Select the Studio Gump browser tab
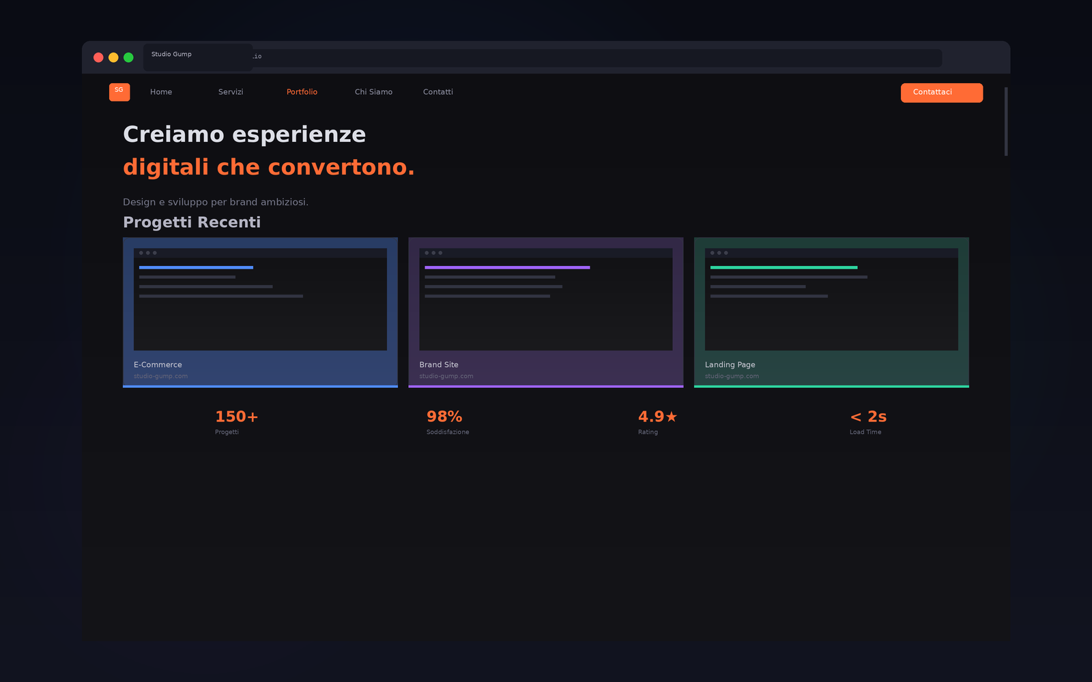Viewport: 1092px width, 682px height. 198,57
